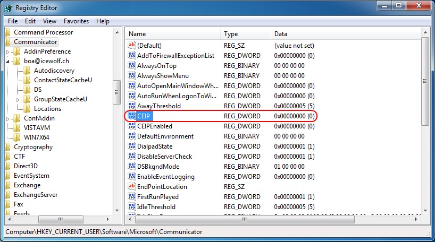This screenshot has height=242, width=435.
Task: Click the registry path in status bar
Action: (x=104, y=232)
